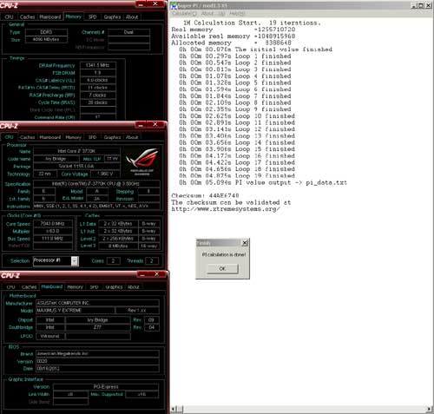Click the 'PI value output -> pi_data.txt' line
This screenshot has height=414, width=434.
click(263, 182)
